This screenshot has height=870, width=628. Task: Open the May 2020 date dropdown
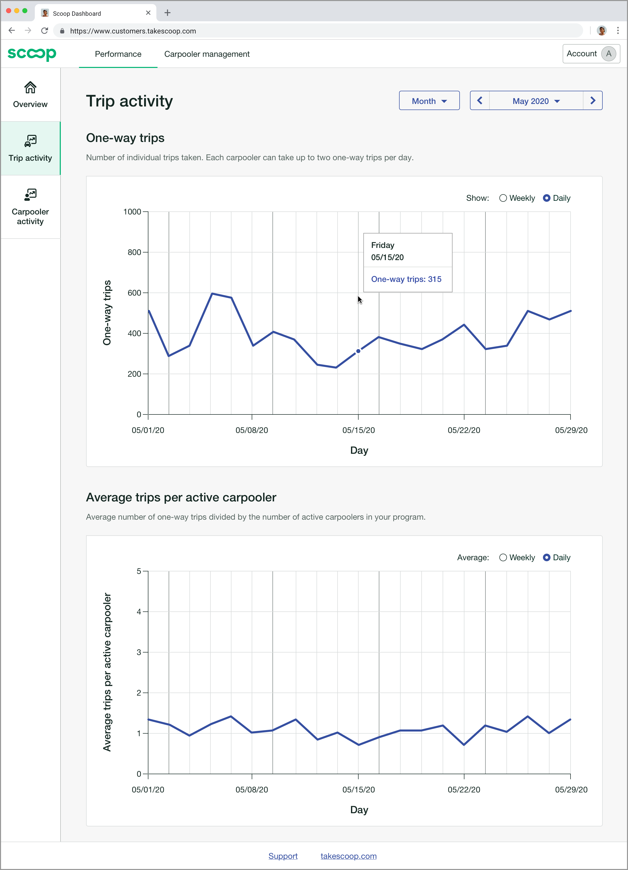536,101
